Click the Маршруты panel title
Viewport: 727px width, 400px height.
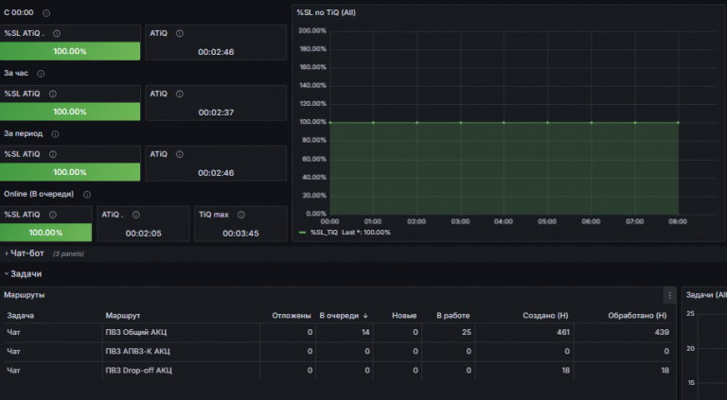(24, 295)
